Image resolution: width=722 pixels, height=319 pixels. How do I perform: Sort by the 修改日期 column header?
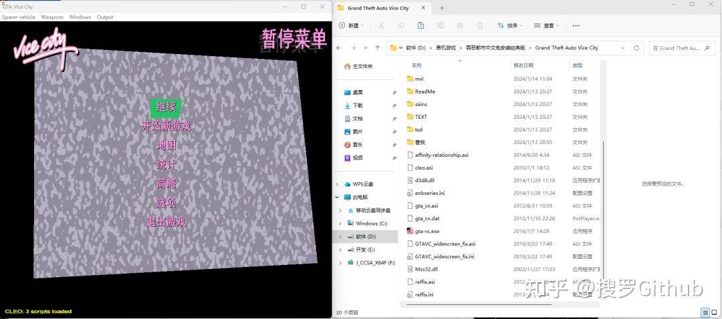523,65
